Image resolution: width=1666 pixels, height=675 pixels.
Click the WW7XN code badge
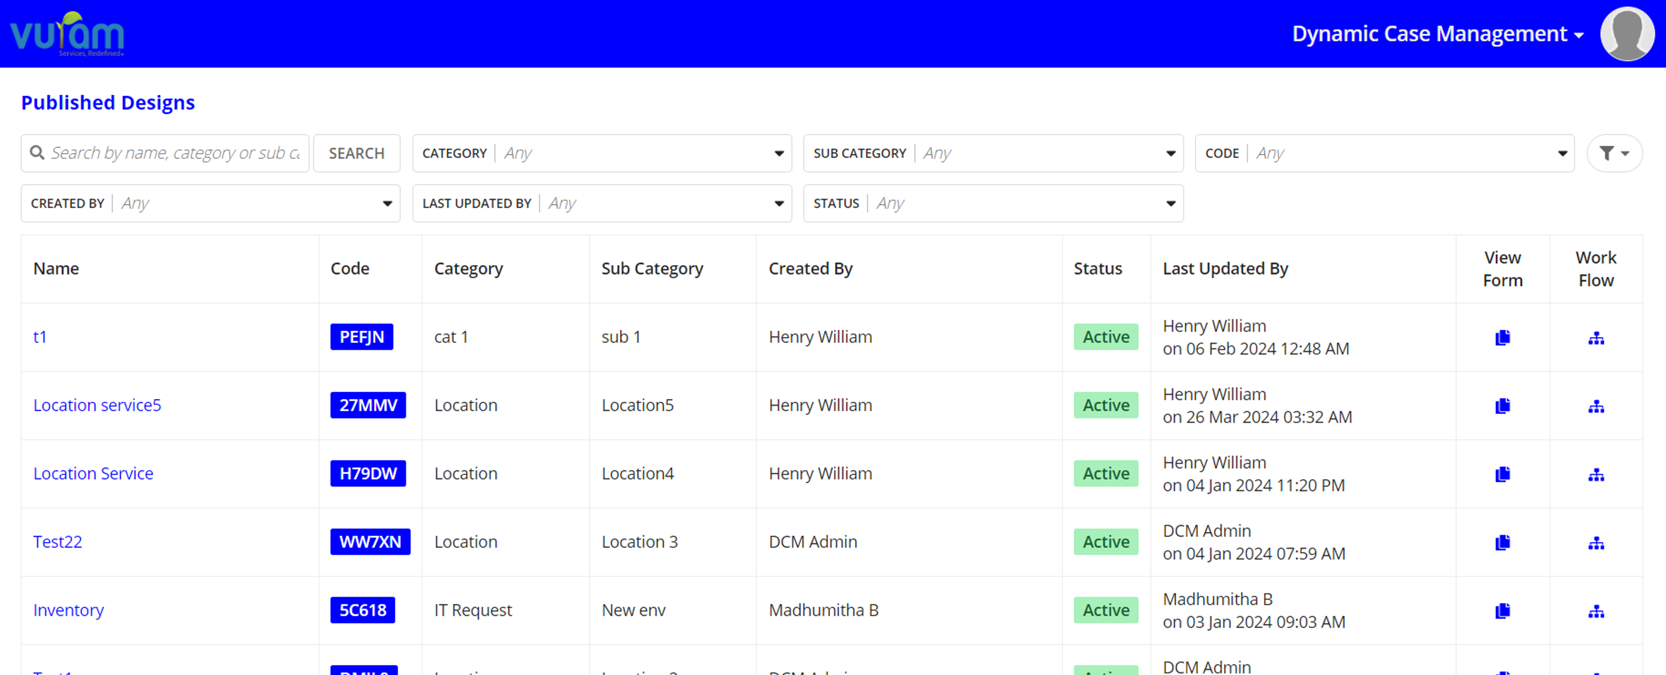tap(370, 542)
